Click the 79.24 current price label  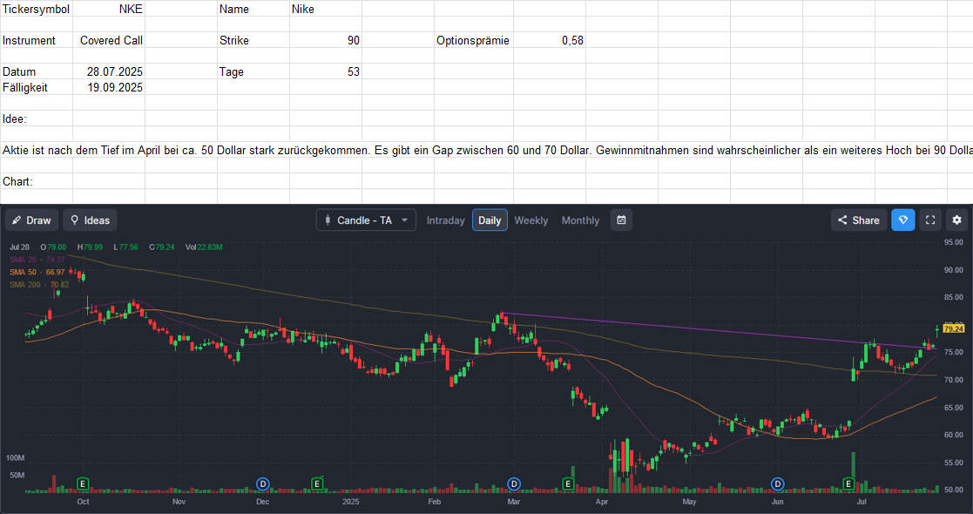[954, 329]
